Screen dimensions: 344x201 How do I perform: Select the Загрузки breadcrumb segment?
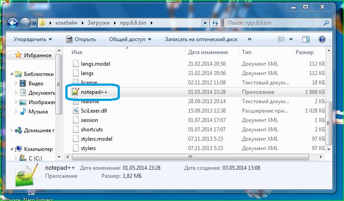[98, 23]
